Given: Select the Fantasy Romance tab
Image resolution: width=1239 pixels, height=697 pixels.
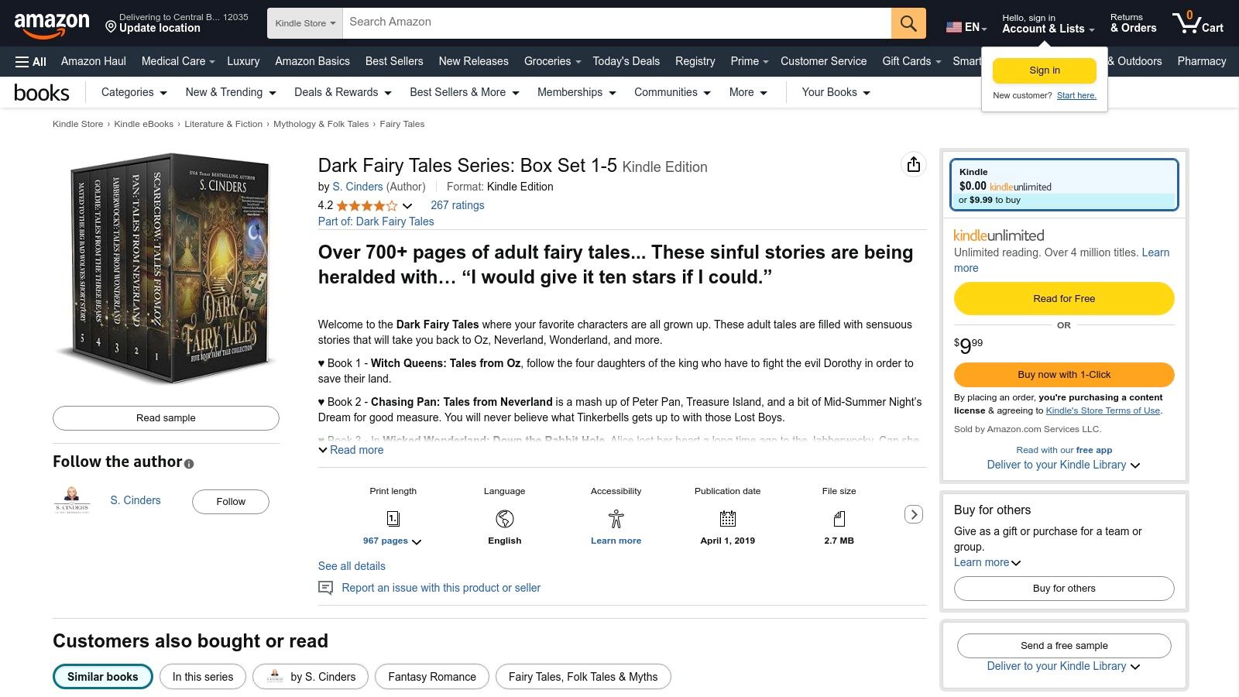Looking at the screenshot, I should pyautogui.click(x=432, y=677).
